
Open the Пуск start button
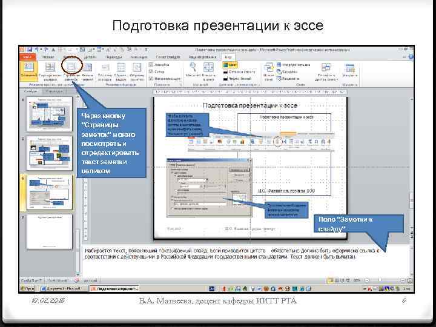click(x=28, y=289)
